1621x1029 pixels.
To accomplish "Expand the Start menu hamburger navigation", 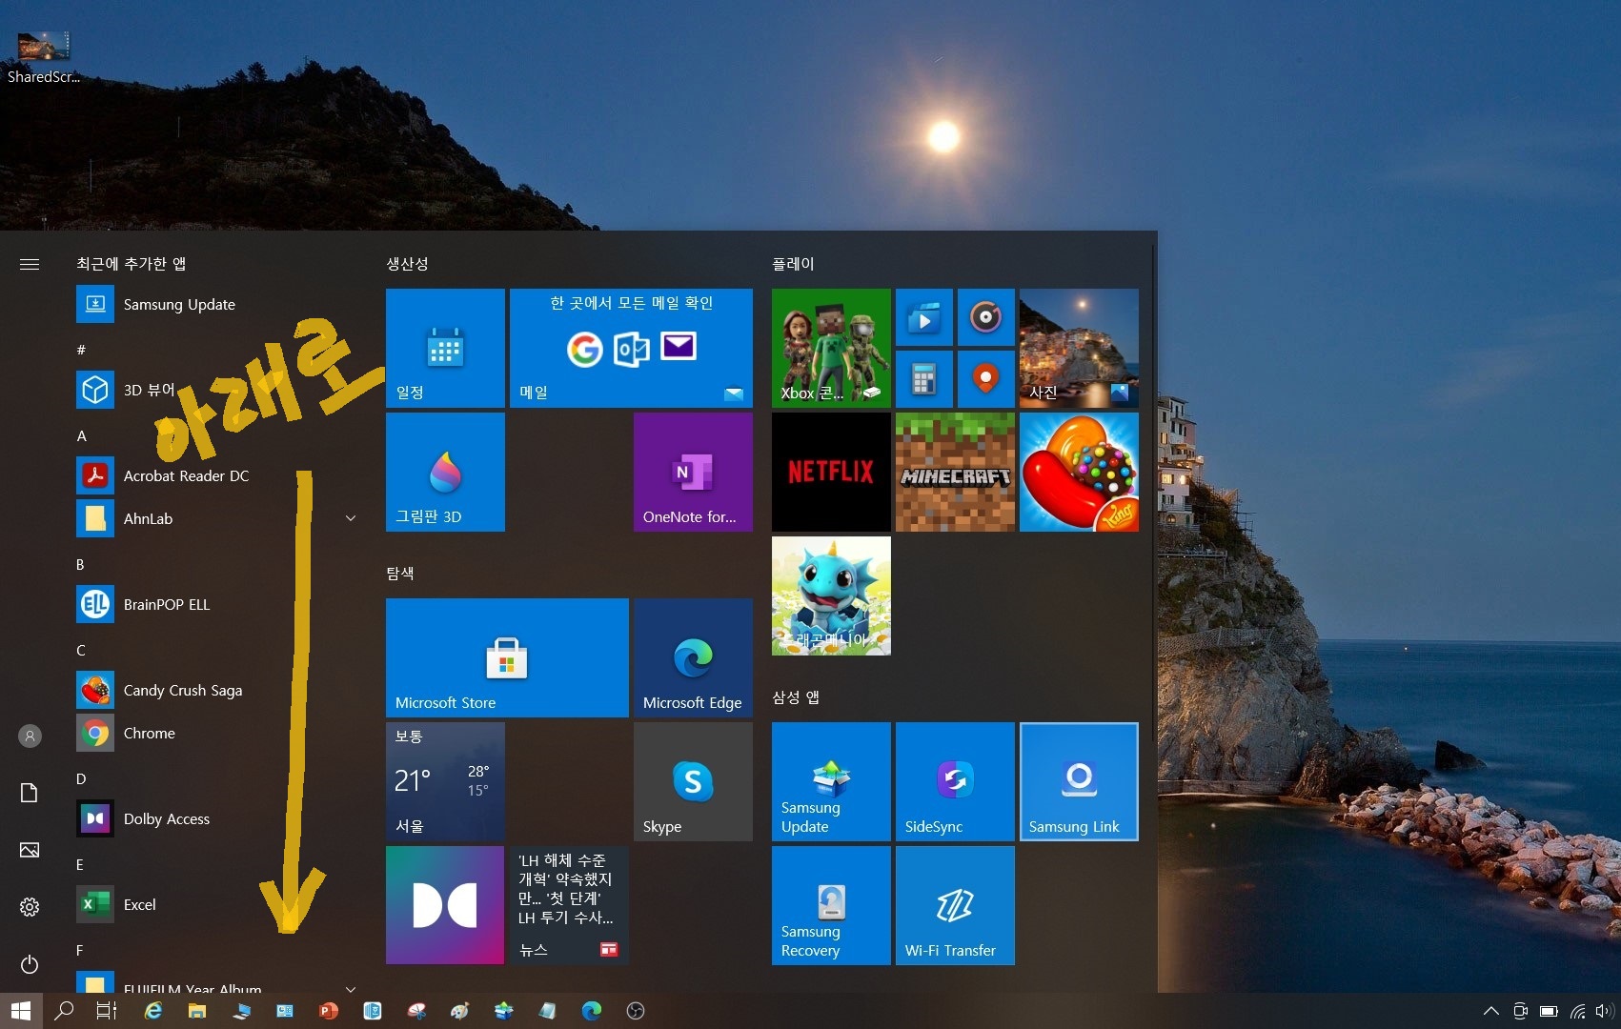I will [x=30, y=264].
